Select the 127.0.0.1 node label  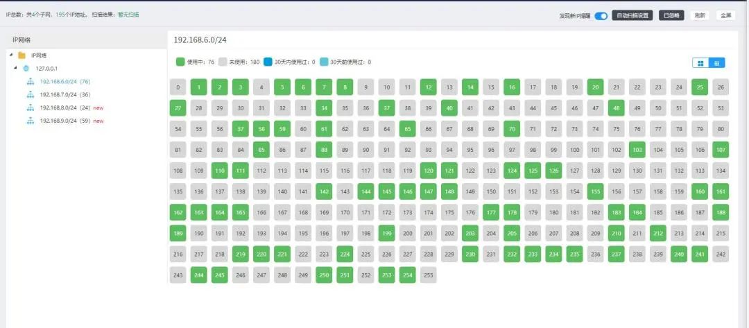pyautogui.click(x=46, y=68)
